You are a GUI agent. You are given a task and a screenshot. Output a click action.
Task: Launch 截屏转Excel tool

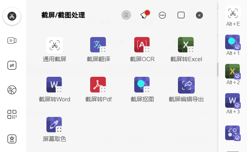pos(186,45)
